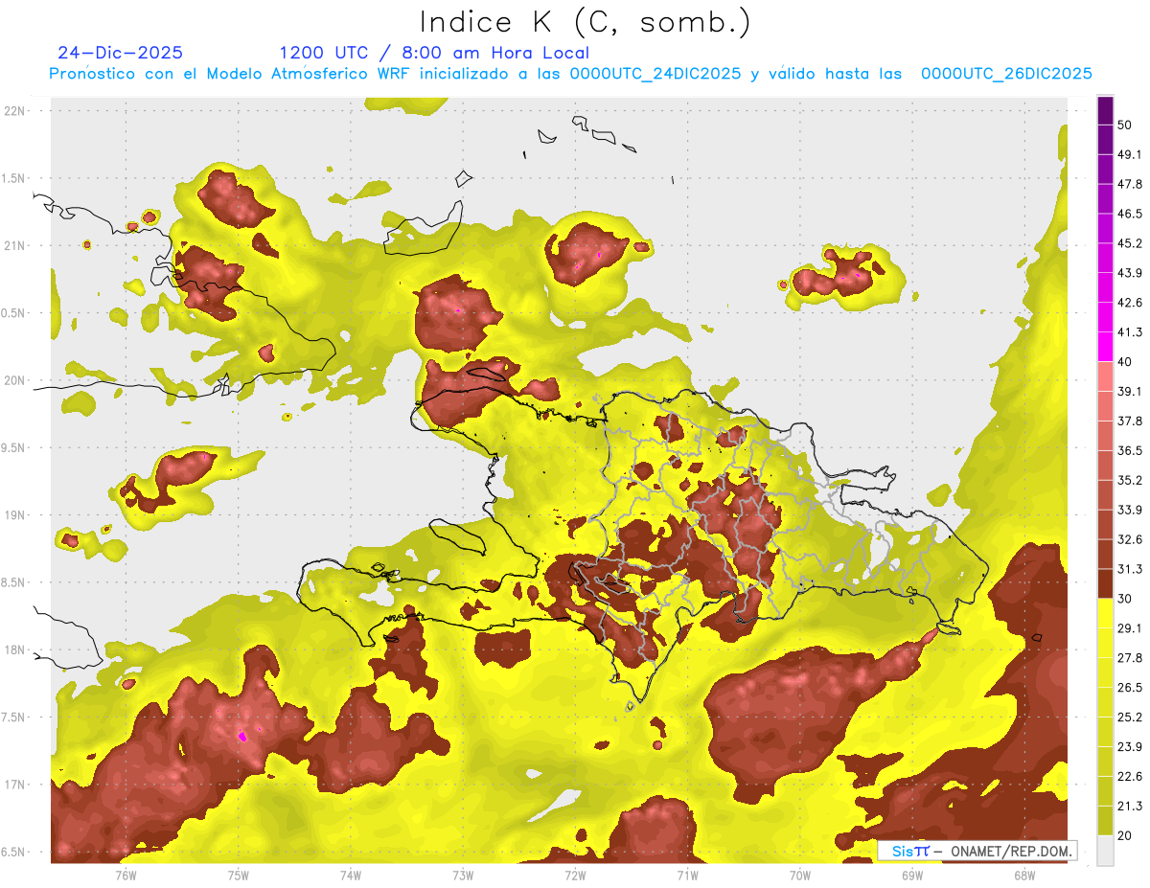Click the '32.6' colorbar label
Screen dimensions: 1150x888
pos(1130,539)
